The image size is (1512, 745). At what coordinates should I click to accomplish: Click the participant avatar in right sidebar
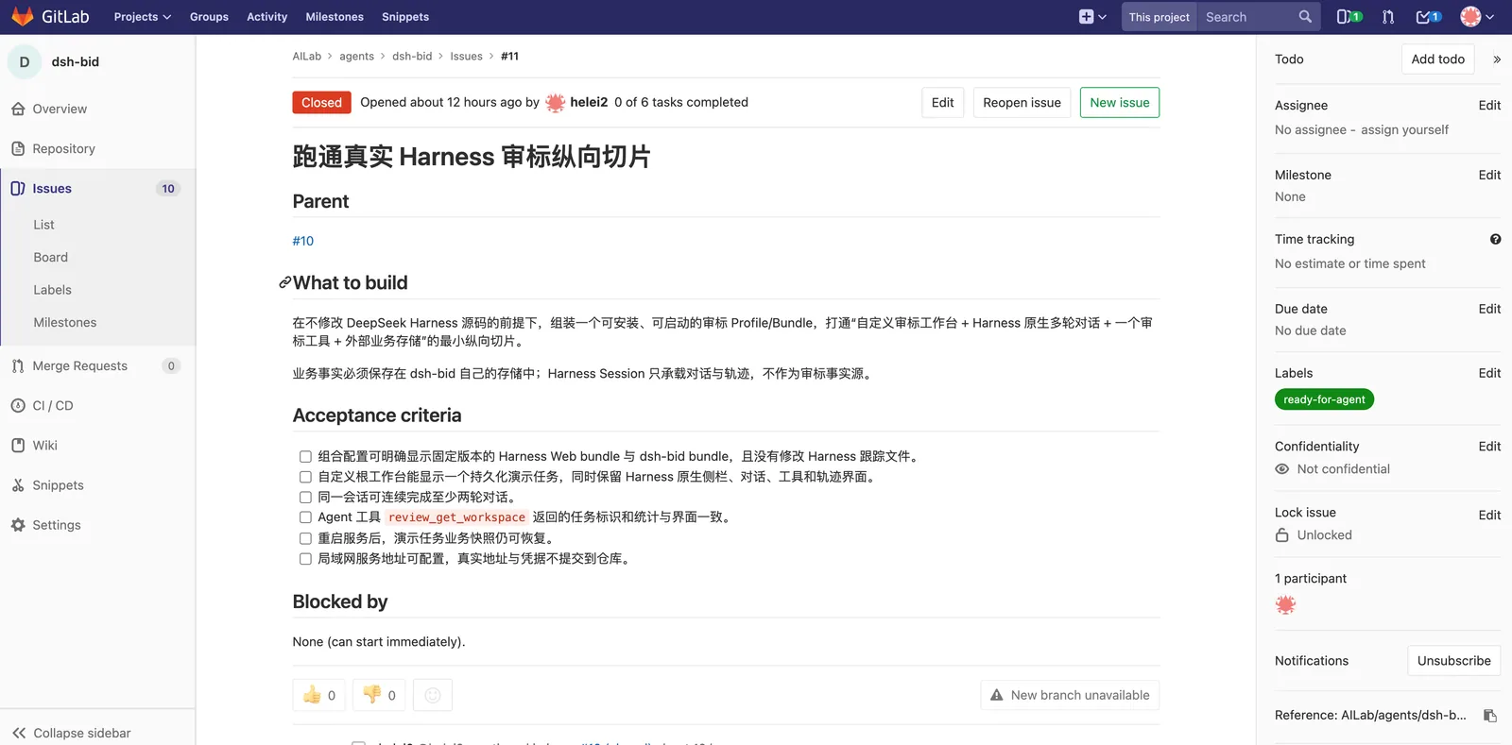point(1285,605)
